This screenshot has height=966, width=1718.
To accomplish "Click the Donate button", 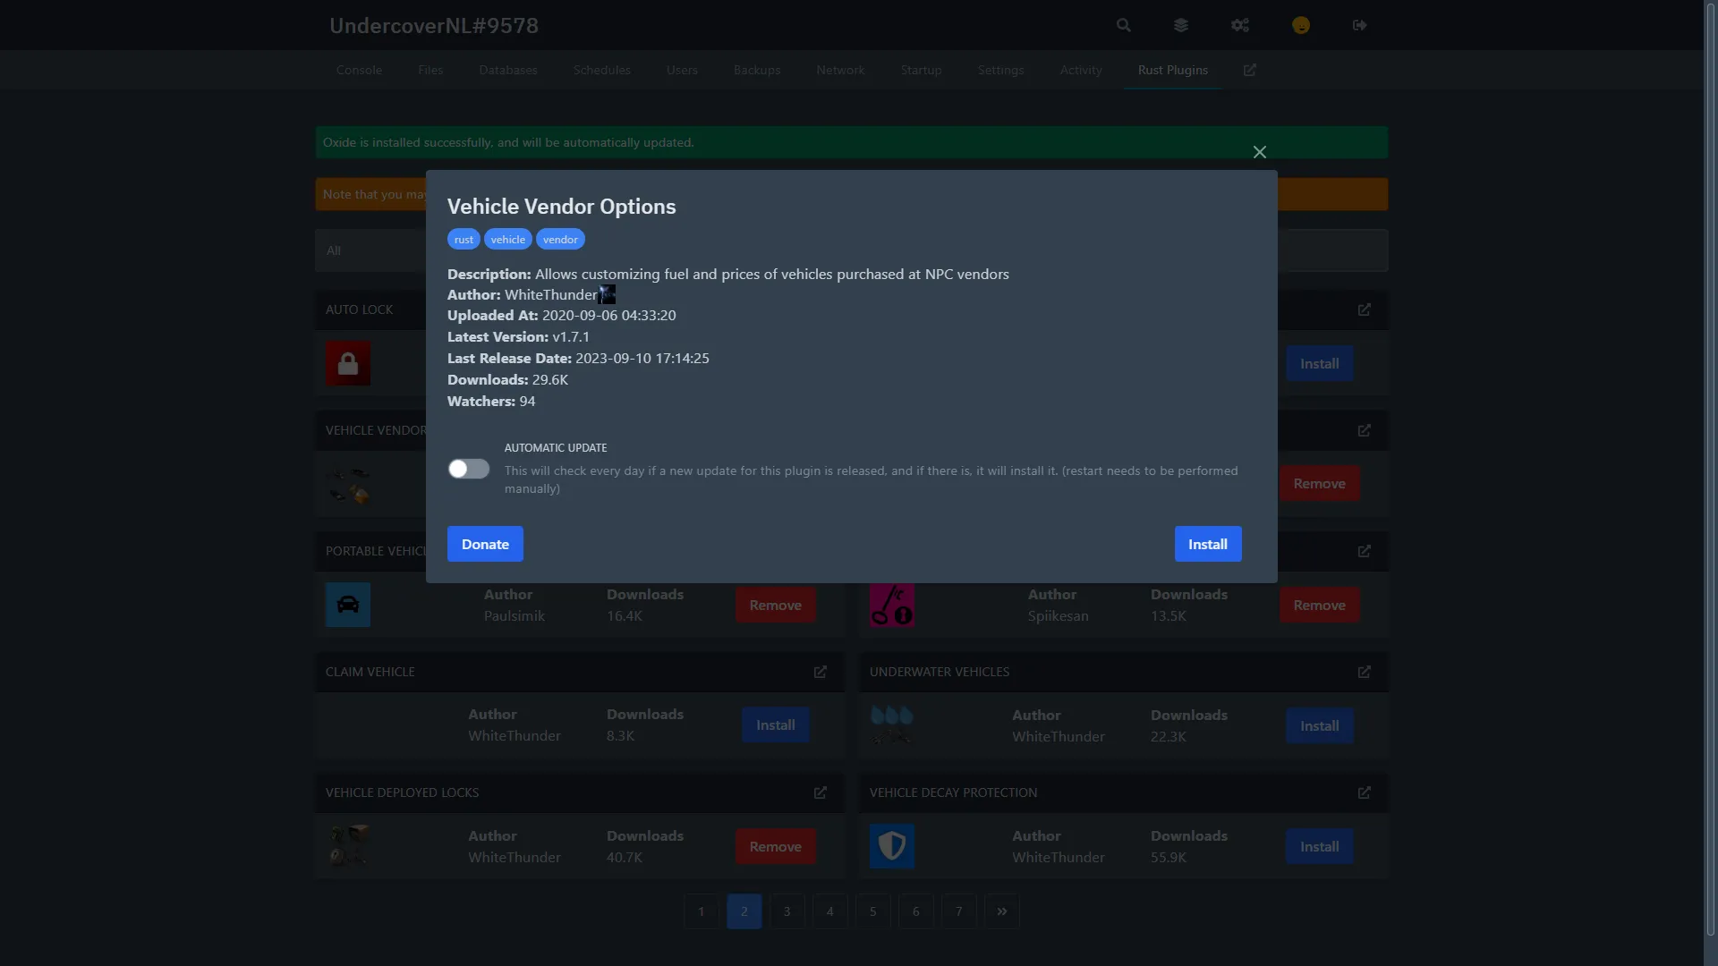I will pos(485,544).
